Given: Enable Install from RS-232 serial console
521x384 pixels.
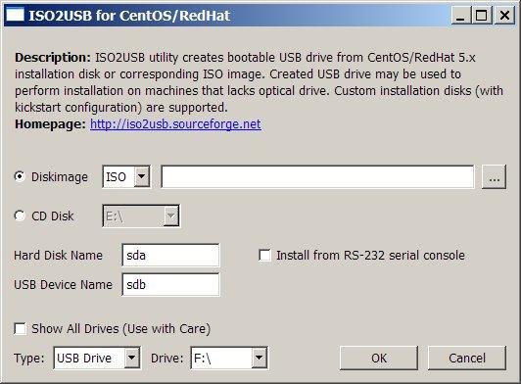Looking at the screenshot, I should pyautogui.click(x=264, y=255).
